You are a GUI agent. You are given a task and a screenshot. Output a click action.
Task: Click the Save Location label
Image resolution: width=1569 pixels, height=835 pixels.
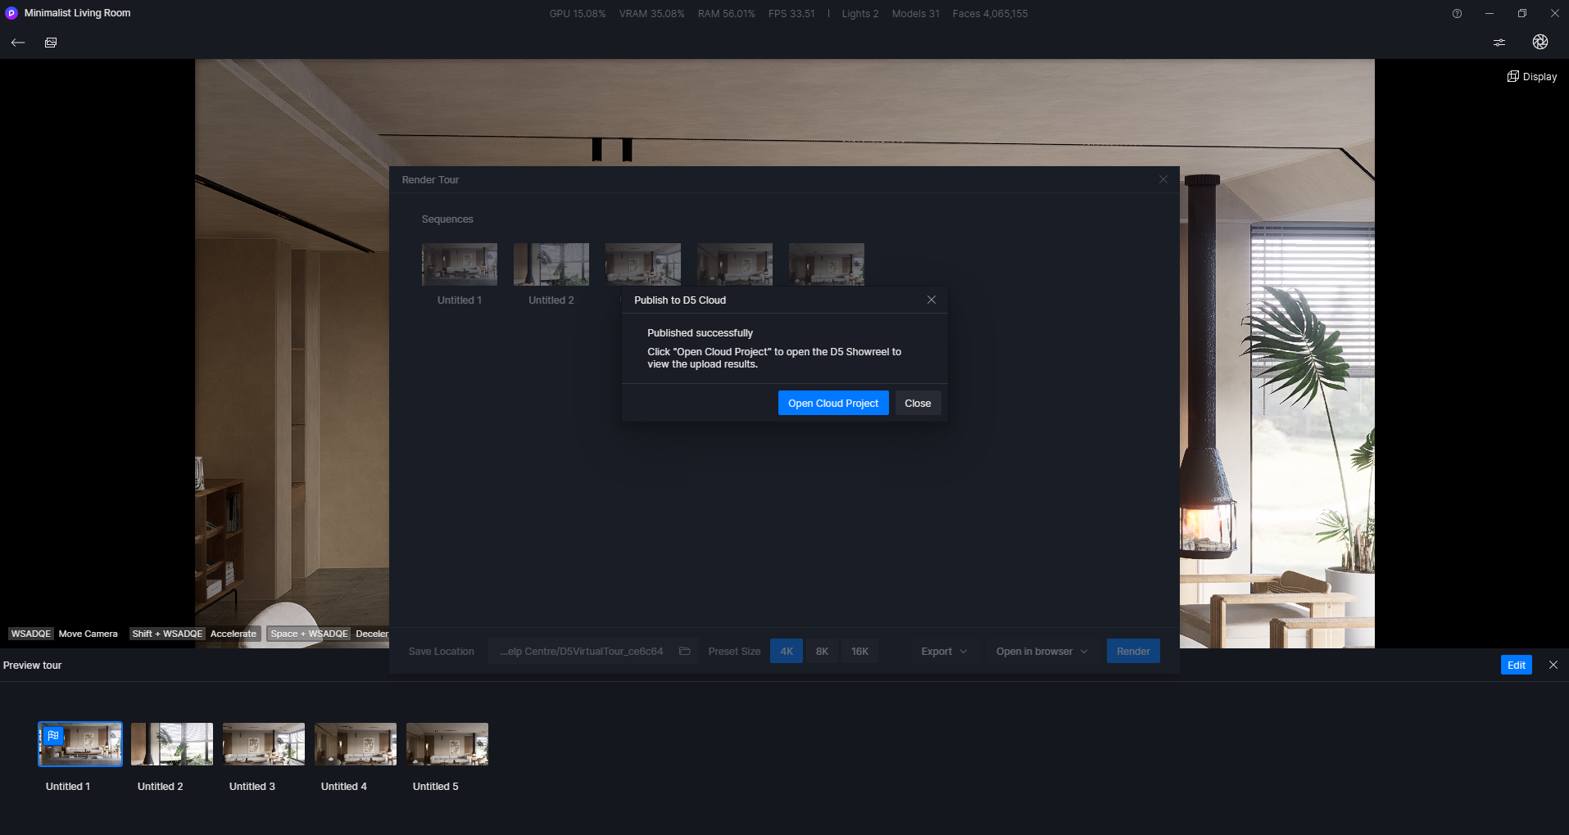441,651
